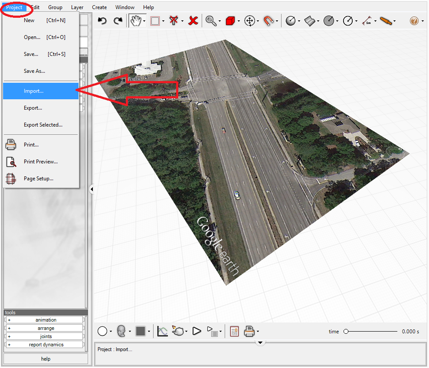
Task: Click the red cube icon
Action: 230,21
